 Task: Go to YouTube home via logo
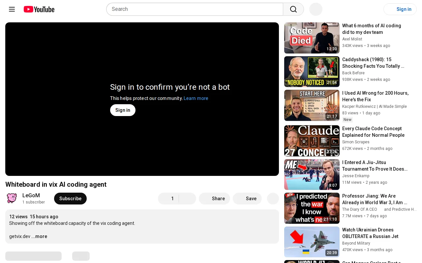coord(39,9)
